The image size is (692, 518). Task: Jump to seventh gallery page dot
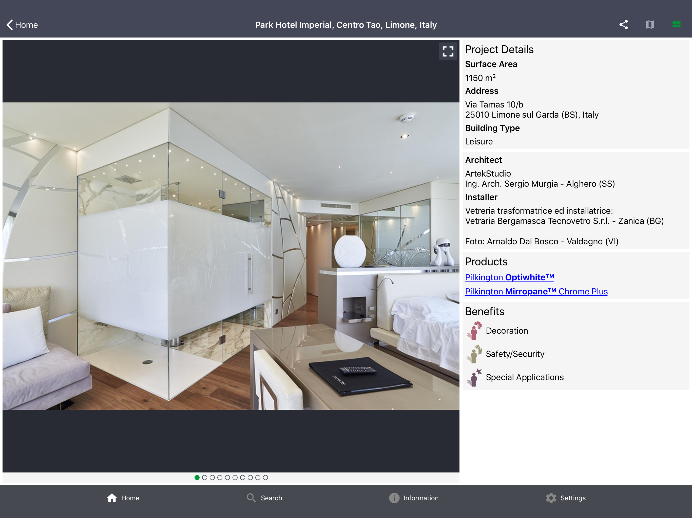pyautogui.click(x=243, y=477)
